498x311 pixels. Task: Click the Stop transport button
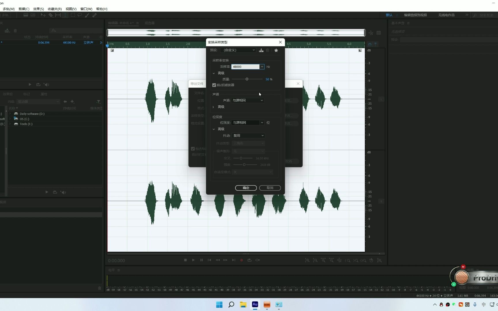click(x=185, y=260)
